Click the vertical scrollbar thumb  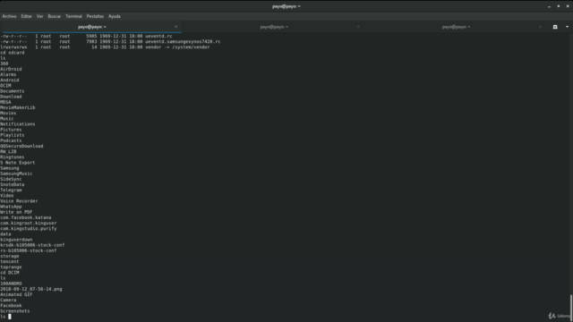pyautogui.click(x=571, y=307)
